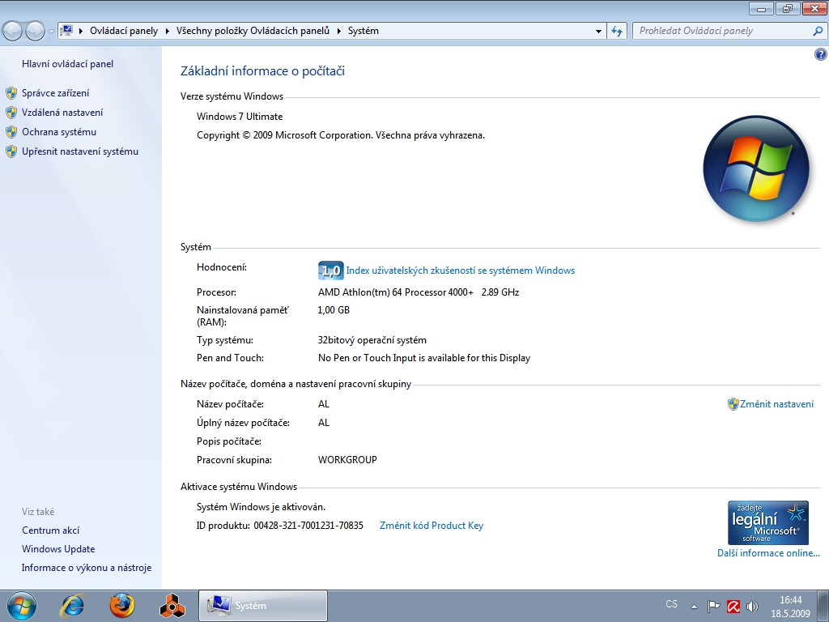The image size is (829, 622).
Task: Open Ochrana systému link
Action: click(x=59, y=132)
